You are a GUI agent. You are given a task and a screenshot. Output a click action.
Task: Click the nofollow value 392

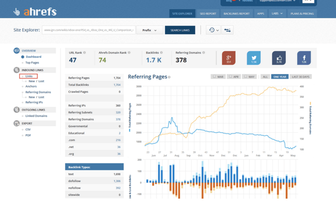(x=118, y=188)
